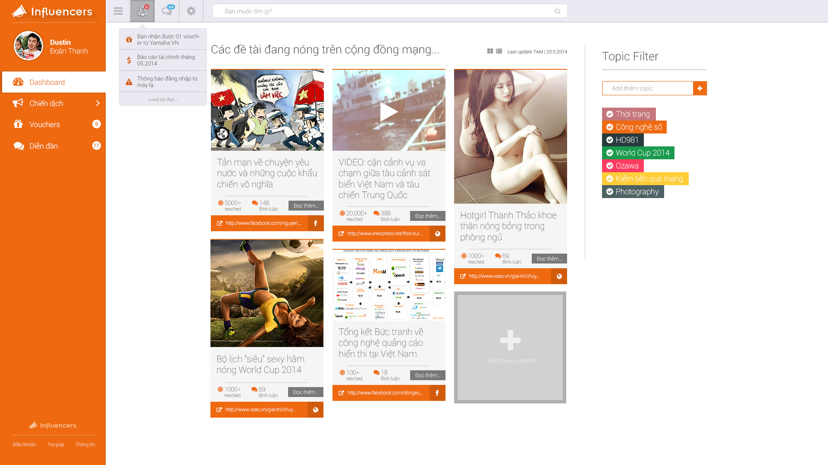Expand the Chiến dịch menu arrow
This screenshot has width=828, height=465.
point(98,103)
